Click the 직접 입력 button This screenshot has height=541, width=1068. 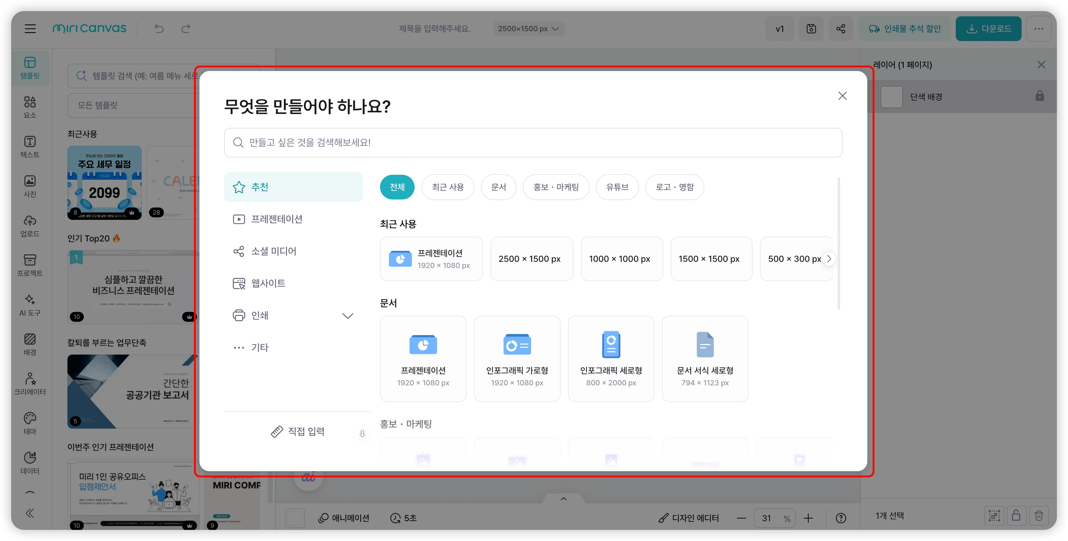coord(298,432)
